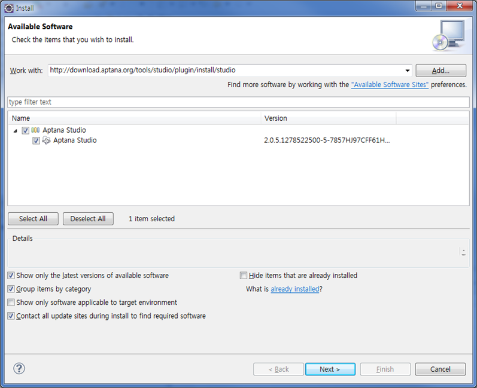This screenshot has height=388, width=477.
Task: Click the Details scroll stepper
Action: (463, 252)
